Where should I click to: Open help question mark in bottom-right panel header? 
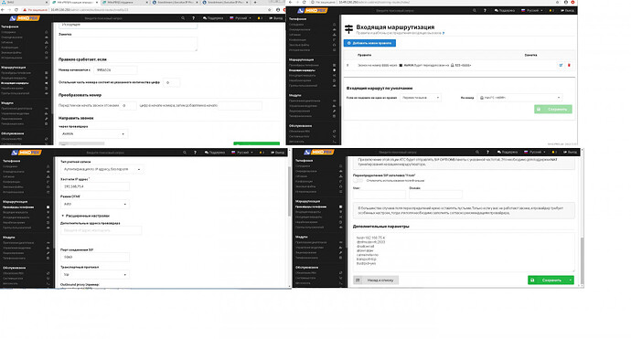click(x=487, y=152)
